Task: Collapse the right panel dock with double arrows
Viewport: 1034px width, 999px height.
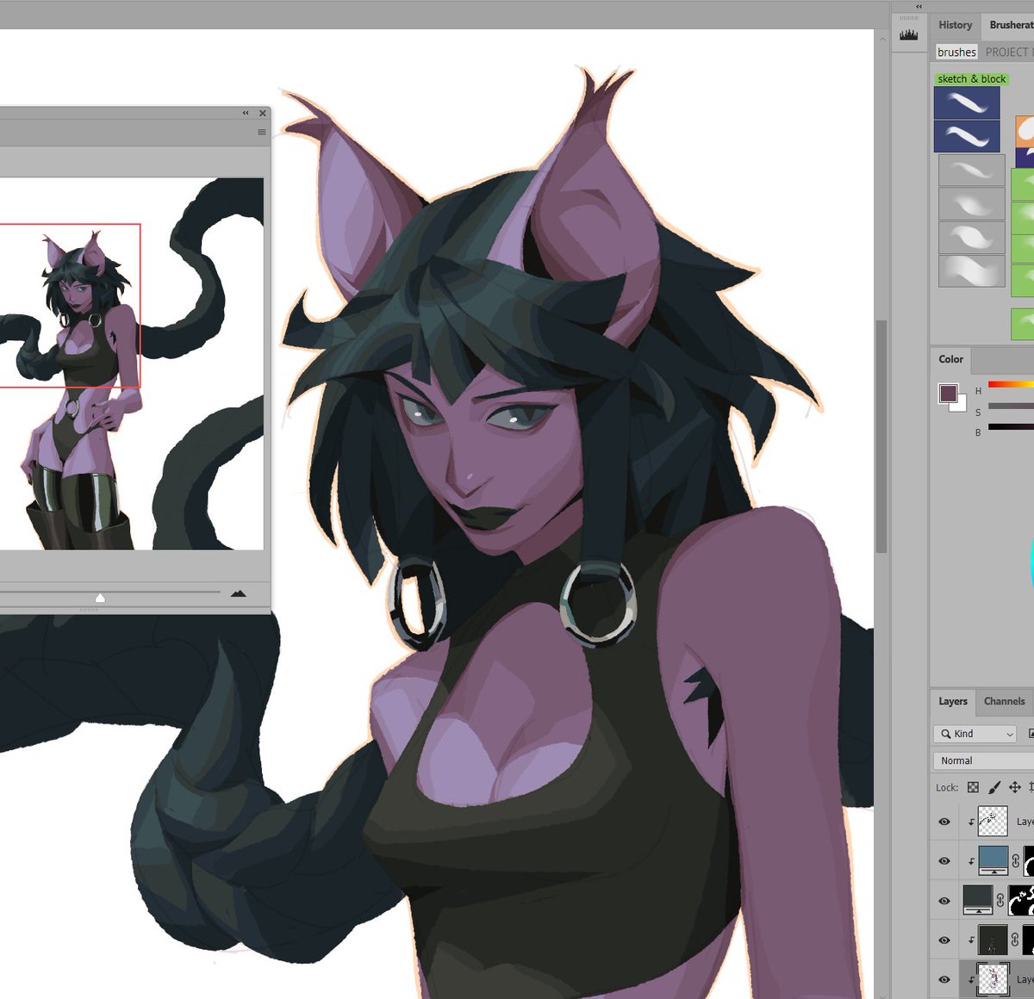Action: 919,6
